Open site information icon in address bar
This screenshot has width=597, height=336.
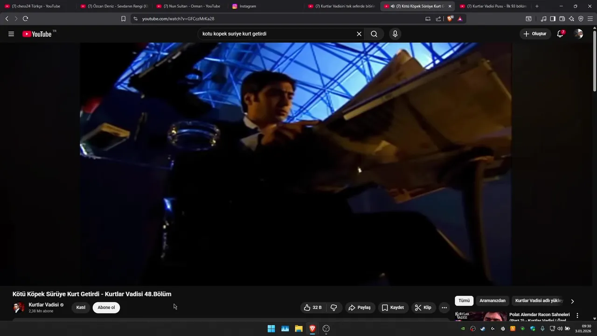(x=135, y=19)
